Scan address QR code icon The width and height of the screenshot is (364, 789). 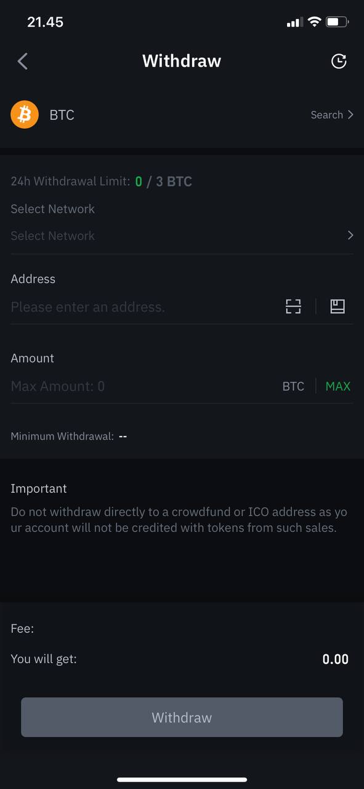(293, 306)
